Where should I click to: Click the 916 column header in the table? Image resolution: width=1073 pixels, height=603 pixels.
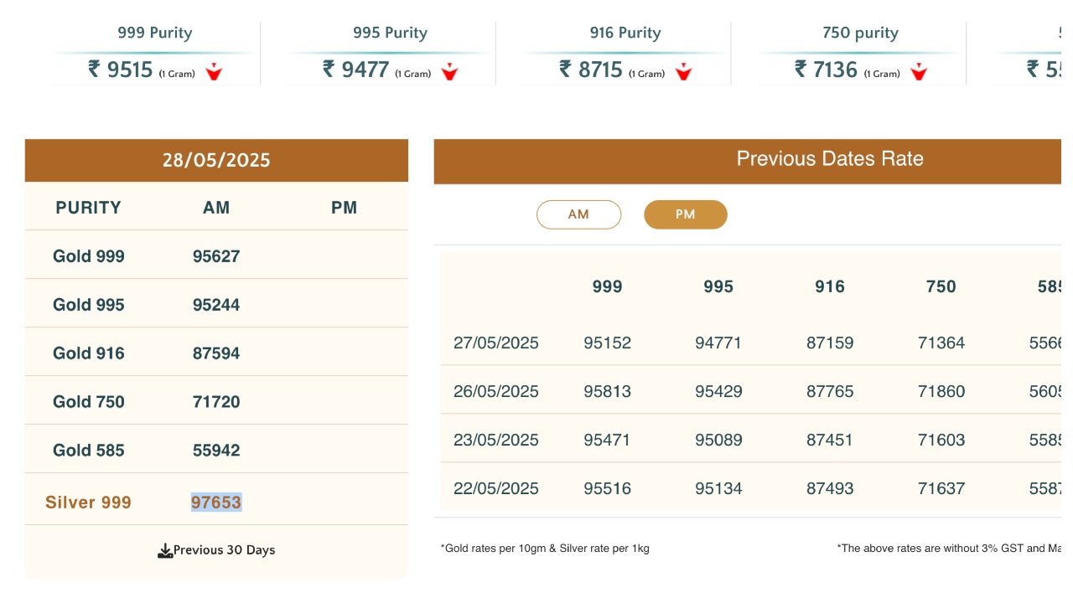click(829, 286)
